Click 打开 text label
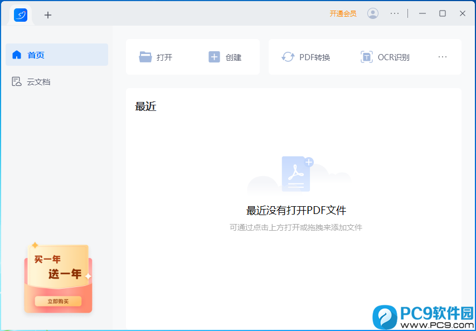 tap(164, 57)
